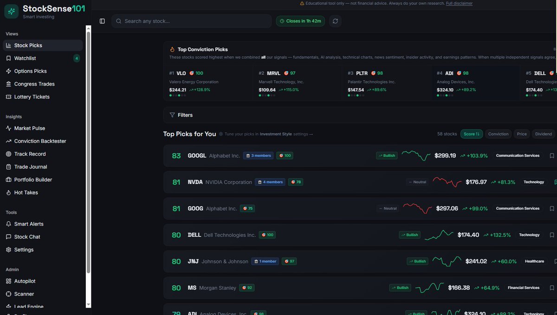Click the Lead Engine sidebar item

coord(43,307)
